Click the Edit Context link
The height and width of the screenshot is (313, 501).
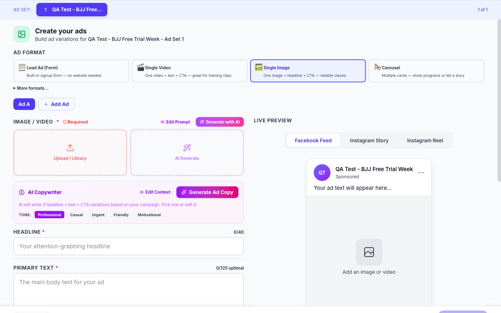[x=155, y=192]
